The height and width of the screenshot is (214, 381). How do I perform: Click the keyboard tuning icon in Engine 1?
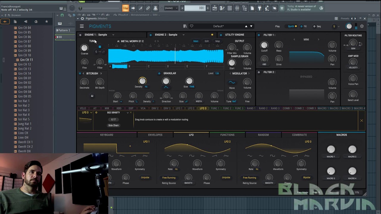tap(100, 46)
